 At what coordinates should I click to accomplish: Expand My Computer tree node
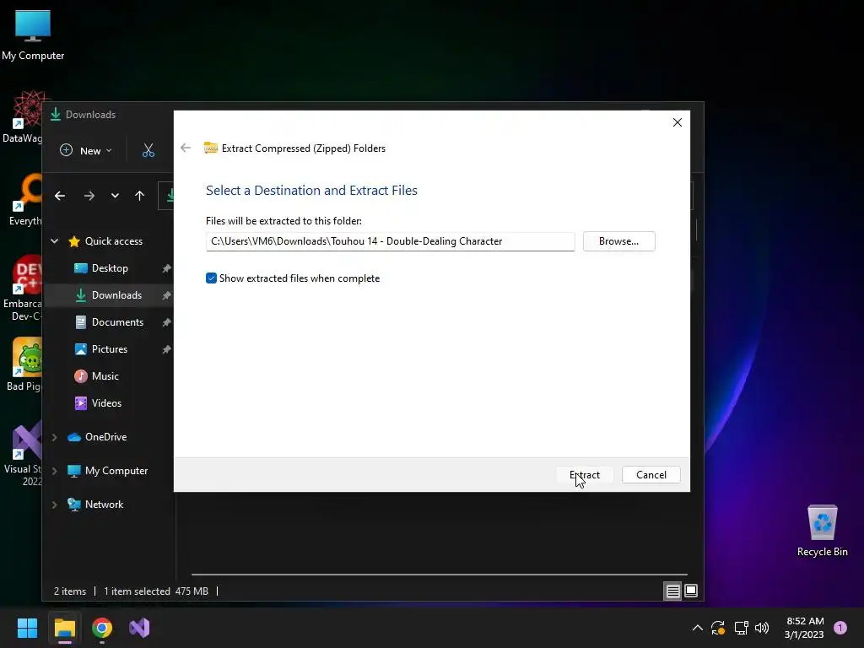[x=55, y=471]
